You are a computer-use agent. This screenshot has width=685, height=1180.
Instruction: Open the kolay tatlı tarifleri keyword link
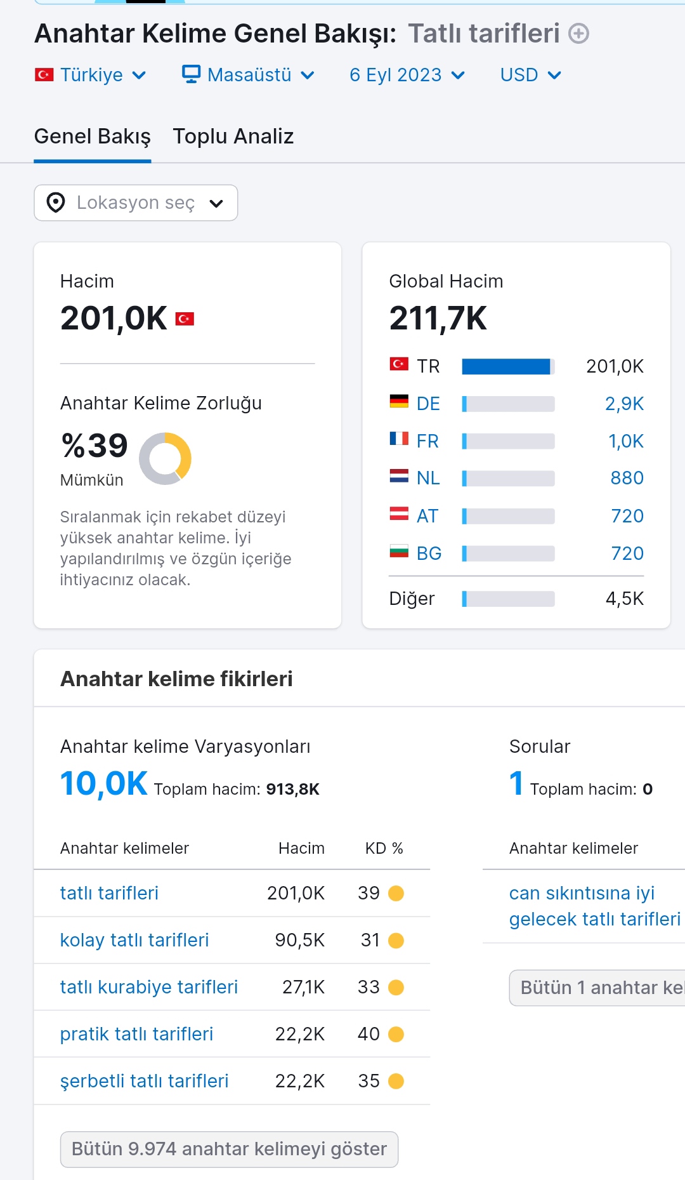click(x=134, y=940)
